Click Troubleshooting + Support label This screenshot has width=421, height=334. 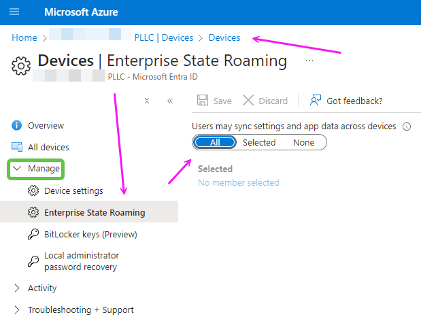[81, 310]
